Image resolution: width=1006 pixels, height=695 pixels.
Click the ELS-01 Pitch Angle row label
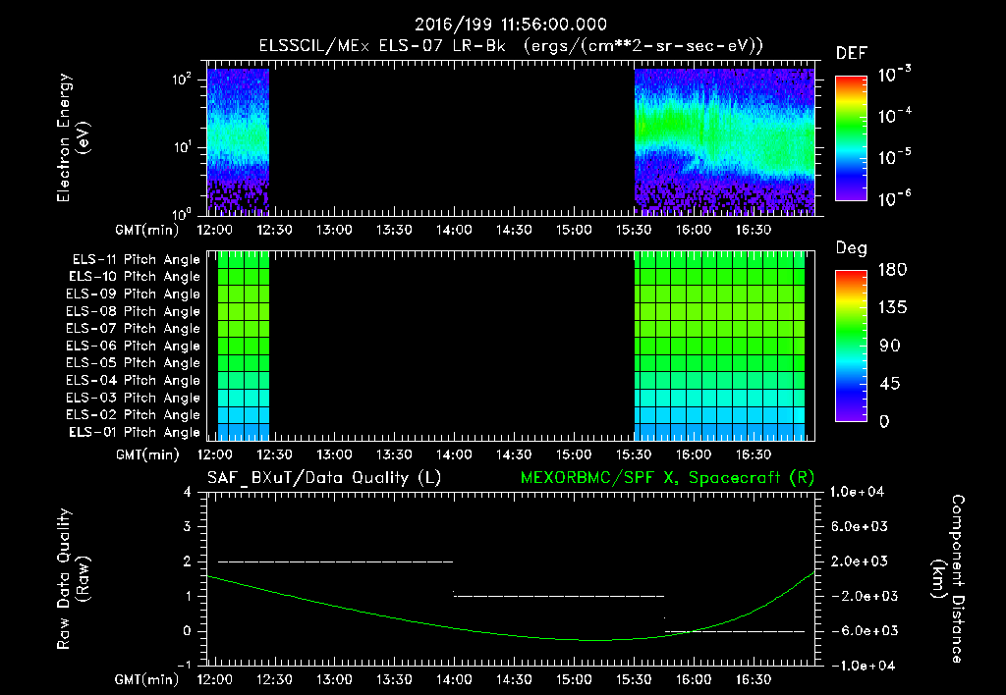(135, 432)
